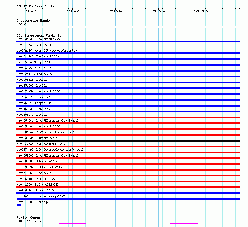Select nsv5831035 (Almarri2020) label
This screenshot has height=227, width=248.
click(x=37, y=138)
